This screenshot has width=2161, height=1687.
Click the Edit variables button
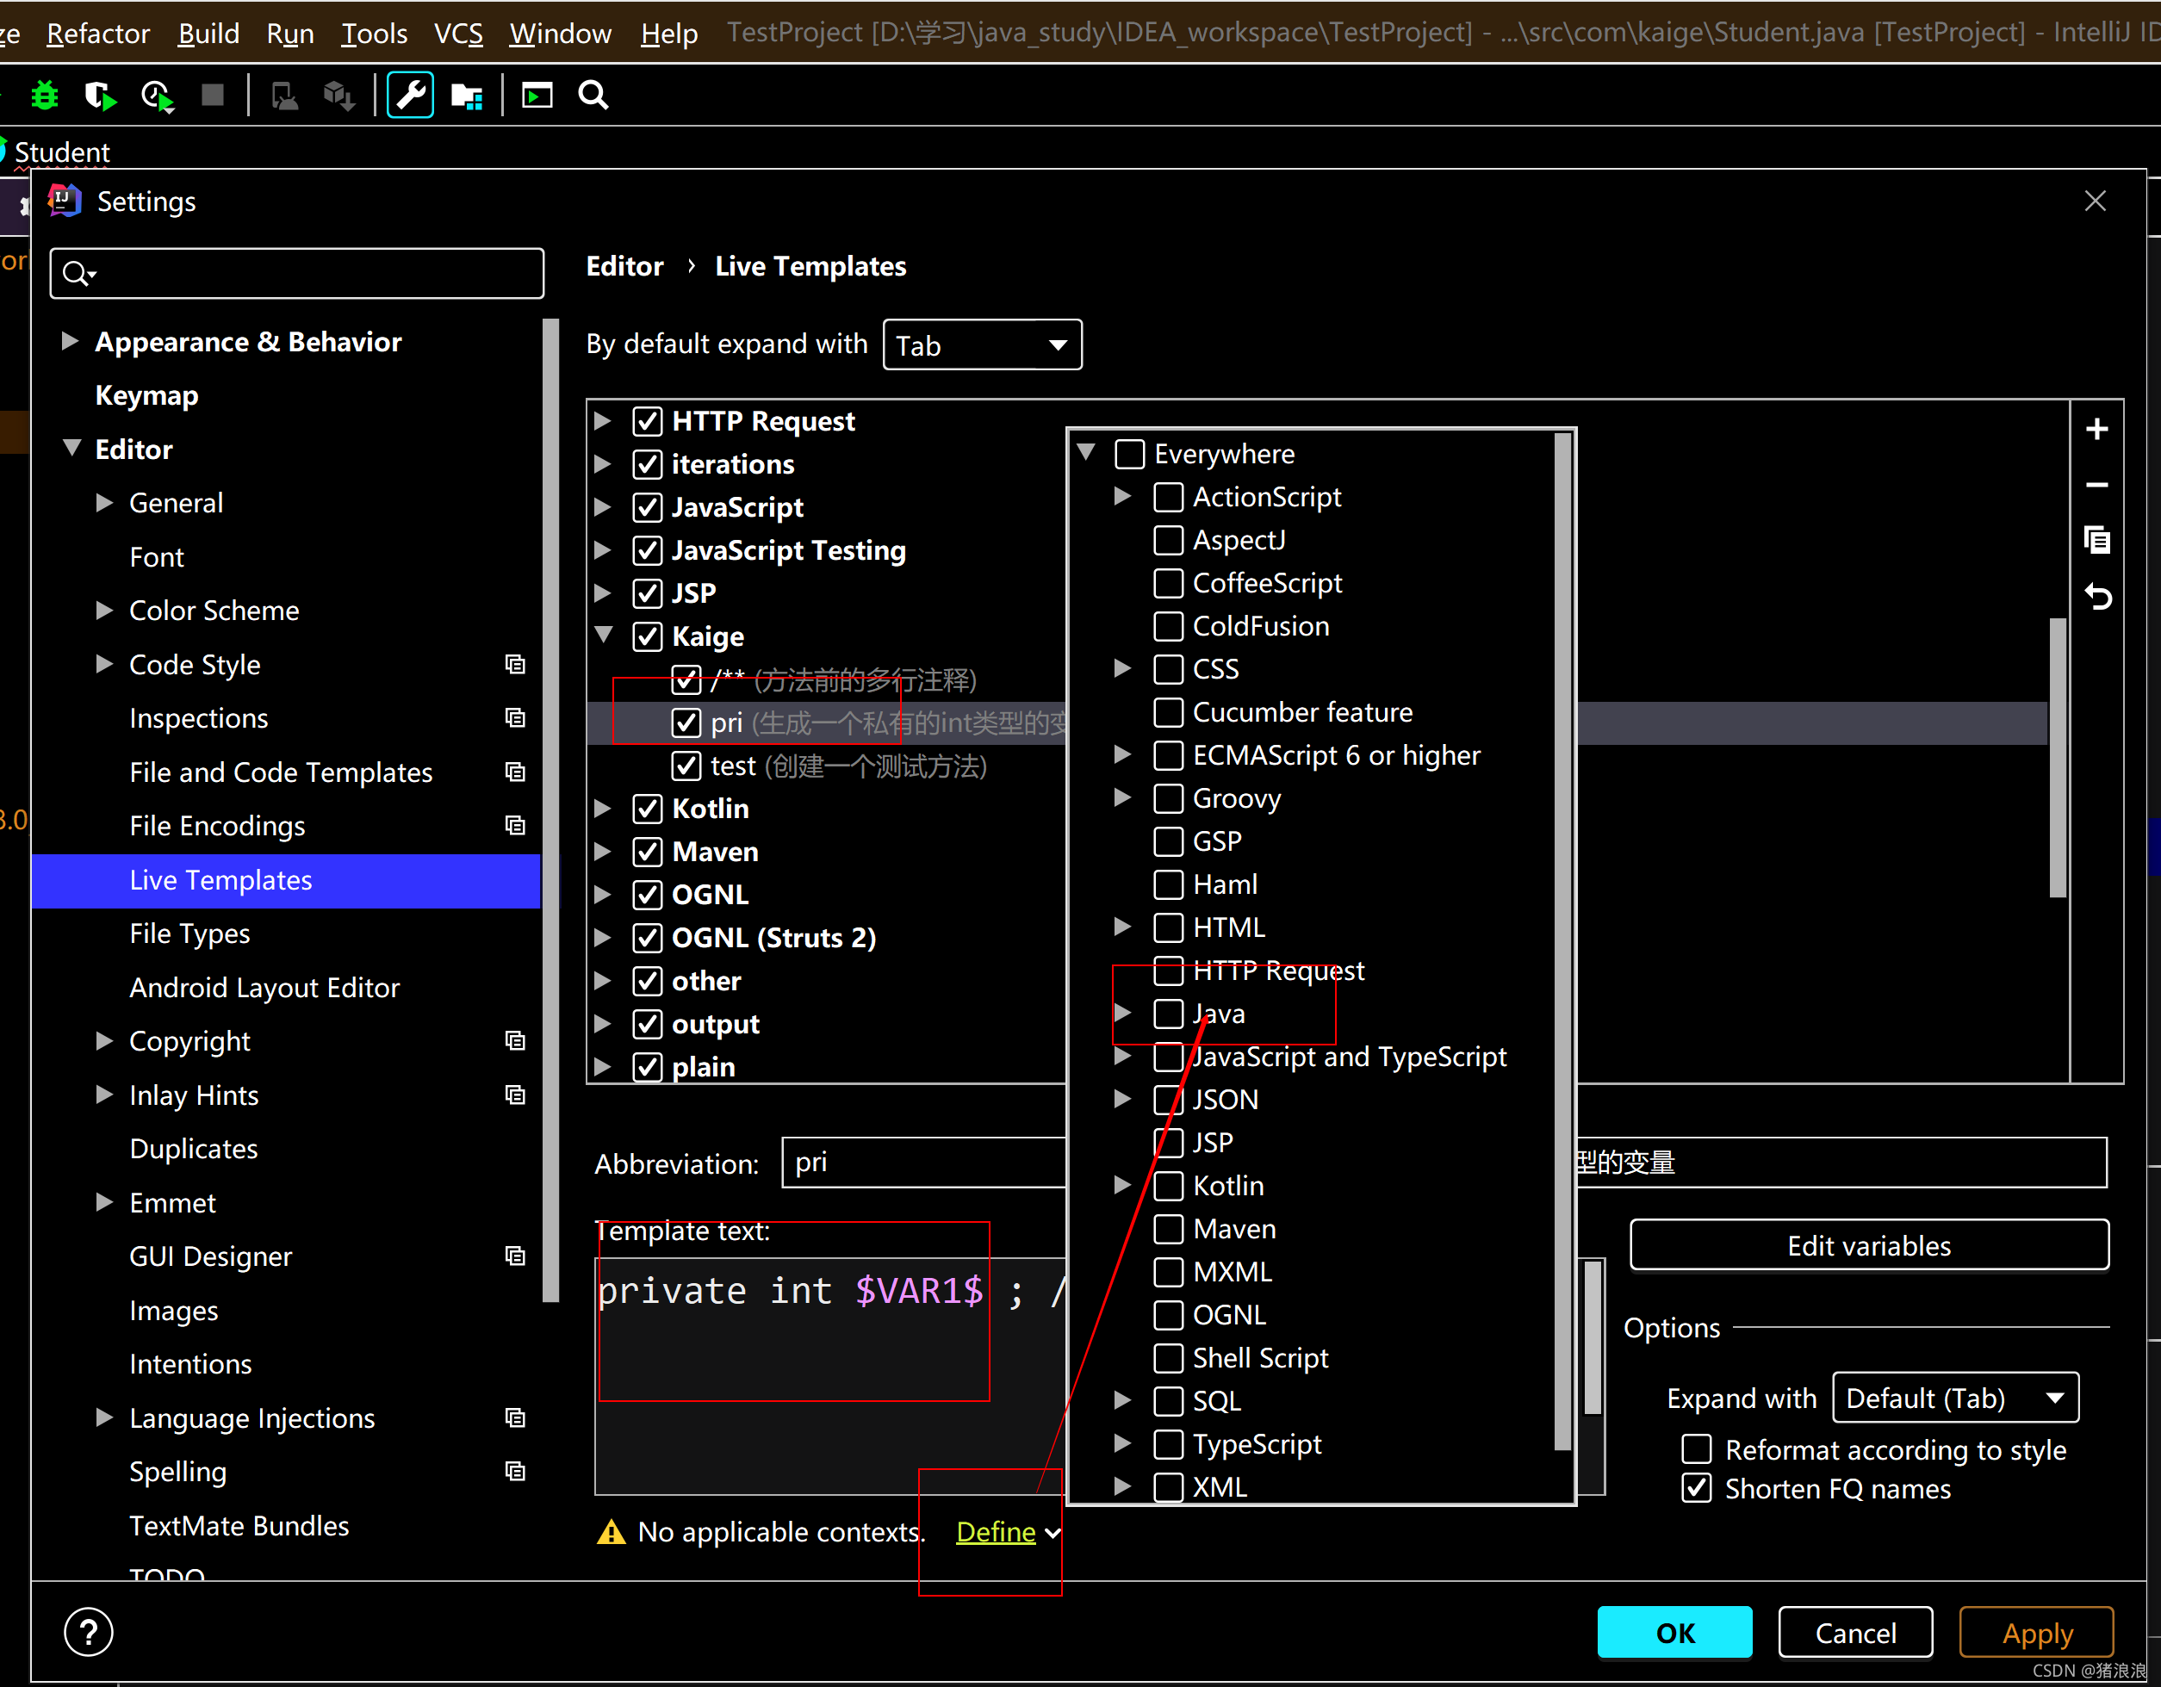tap(1869, 1244)
